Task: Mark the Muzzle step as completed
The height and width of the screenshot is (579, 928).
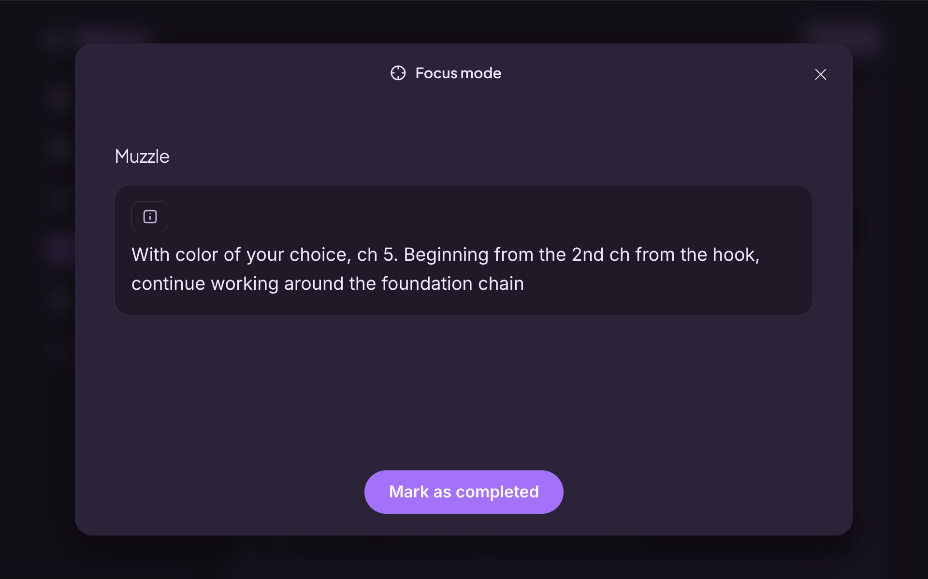Action: pyautogui.click(x=464, y=492)
